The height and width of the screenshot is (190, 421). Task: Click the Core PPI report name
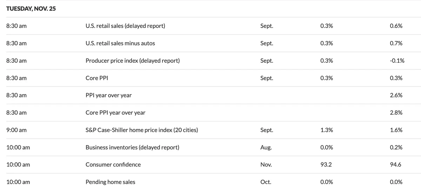click(x=96, y=78)
